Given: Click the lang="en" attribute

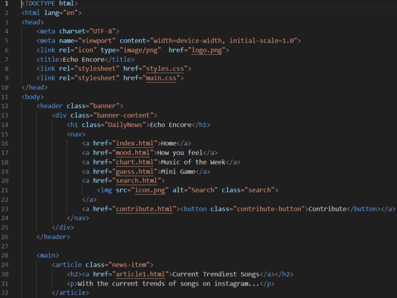Looking at the screenshot, I should 61,12.
